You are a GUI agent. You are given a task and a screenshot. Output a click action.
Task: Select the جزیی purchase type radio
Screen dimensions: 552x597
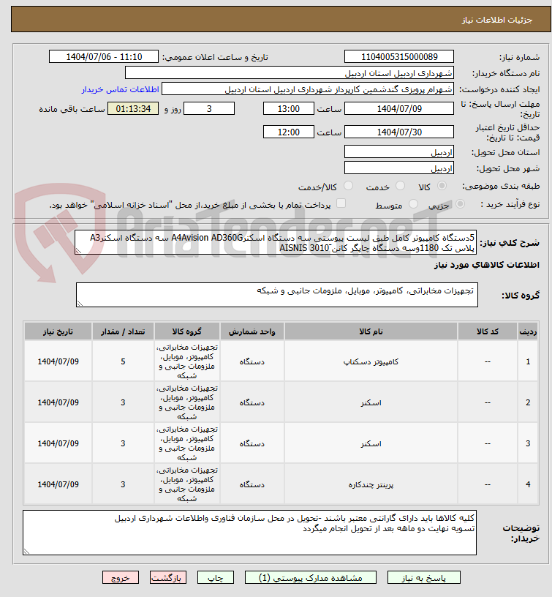tap(460, 204)
